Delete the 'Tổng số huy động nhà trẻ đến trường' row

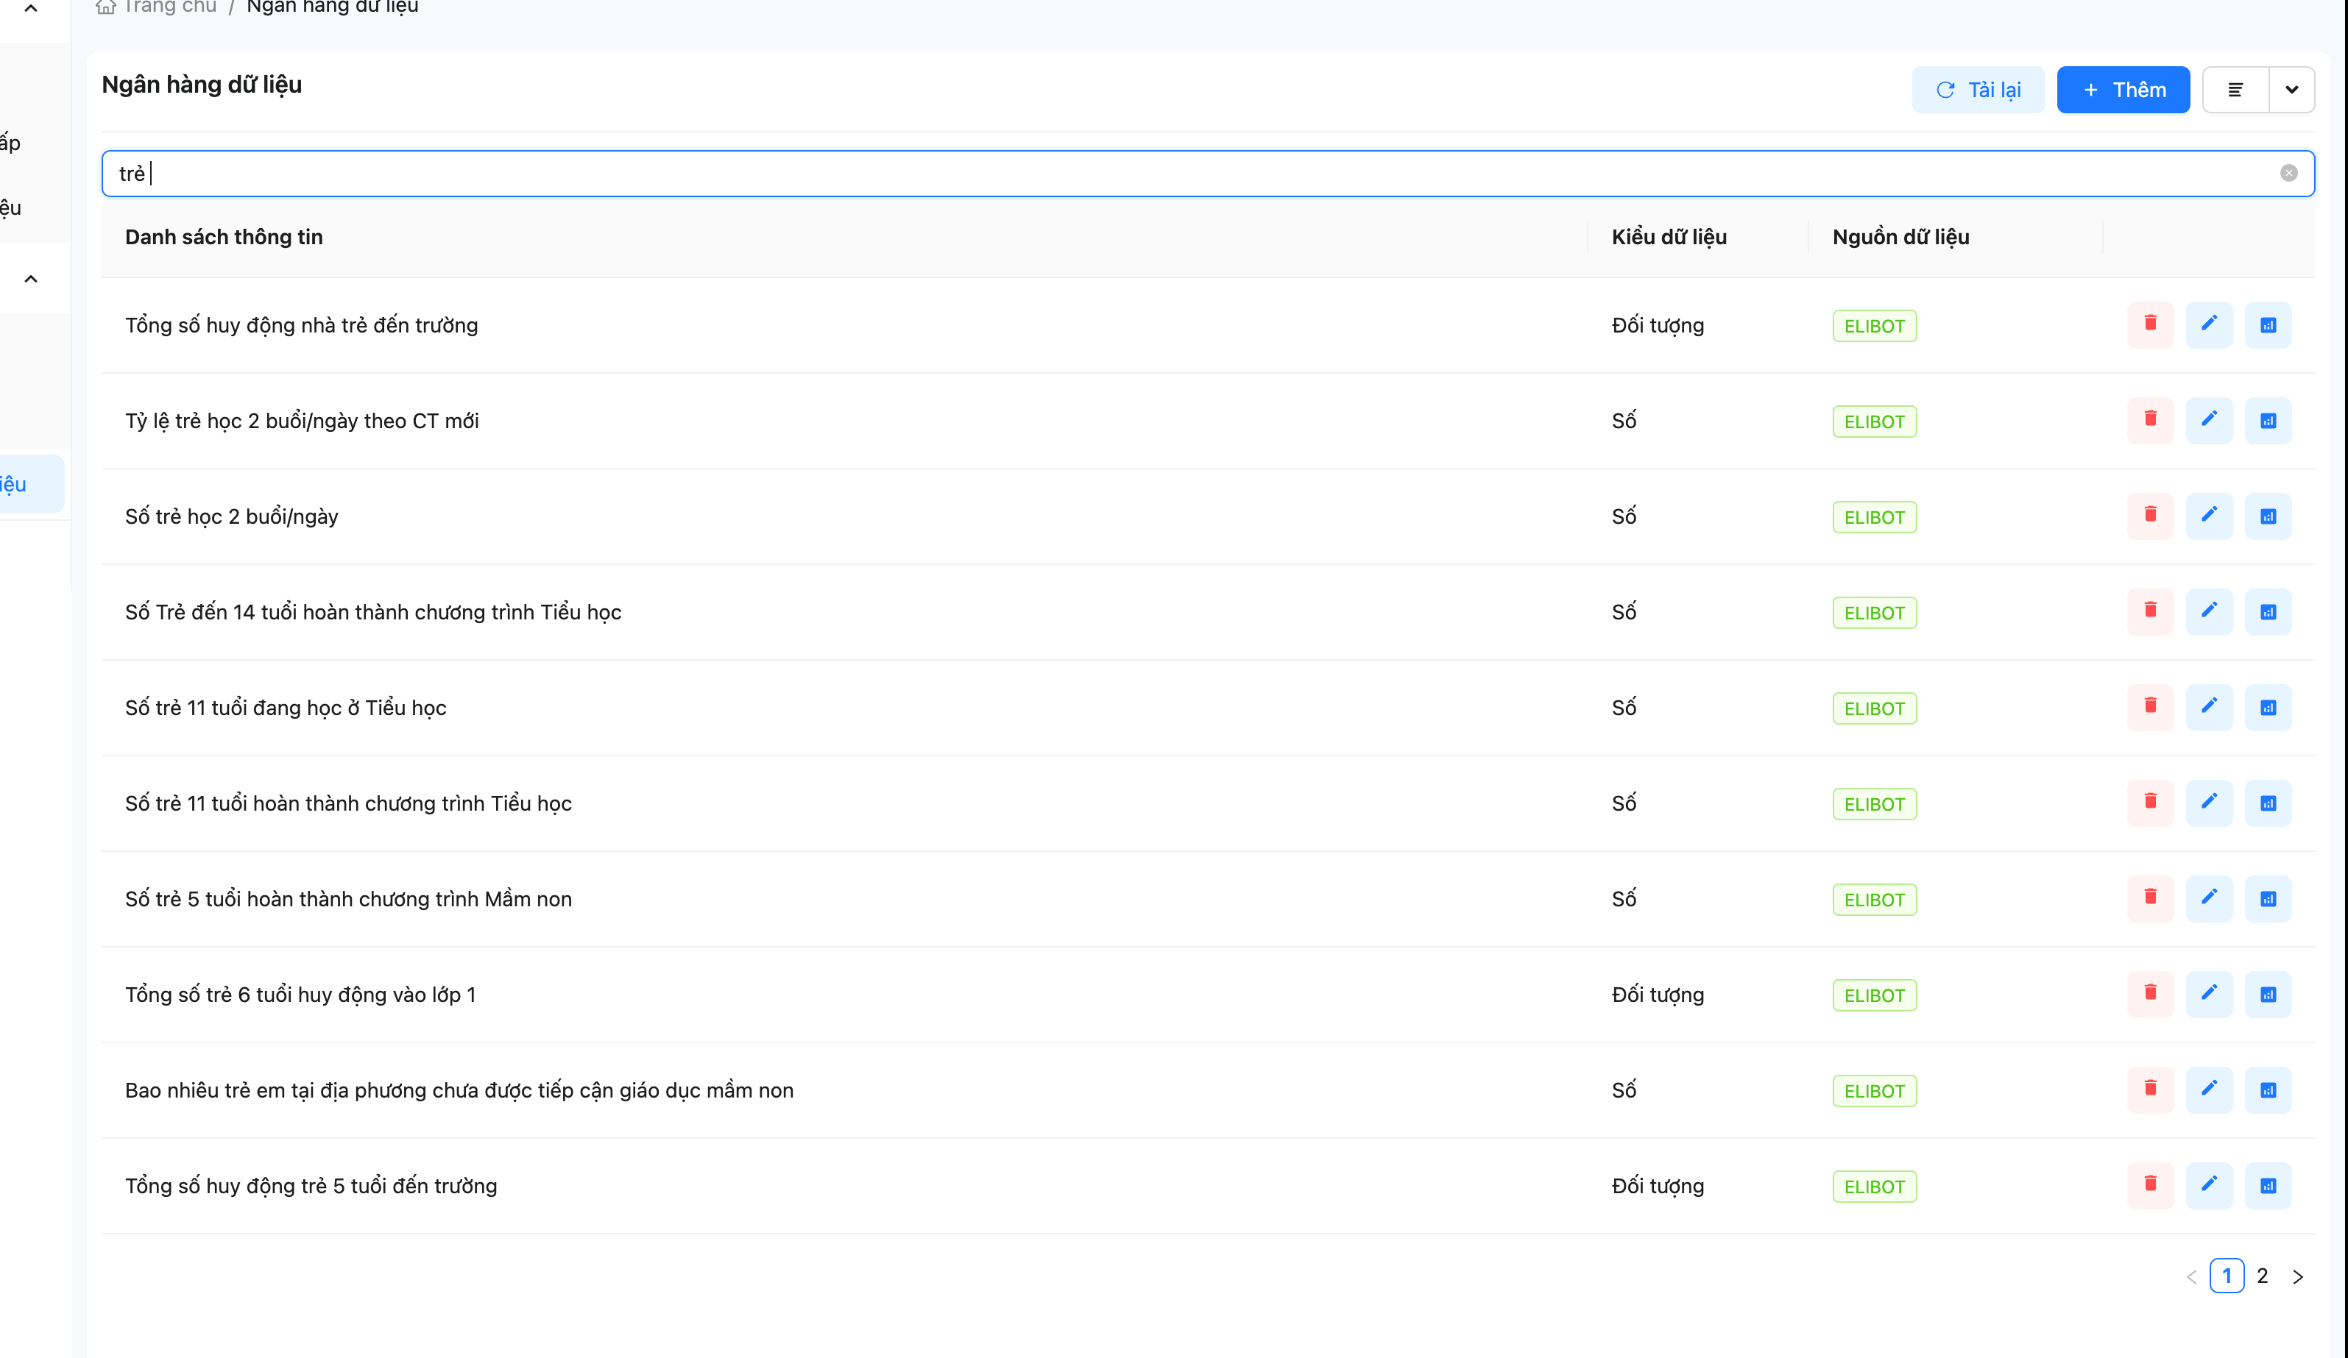(x=2149, y=324)
